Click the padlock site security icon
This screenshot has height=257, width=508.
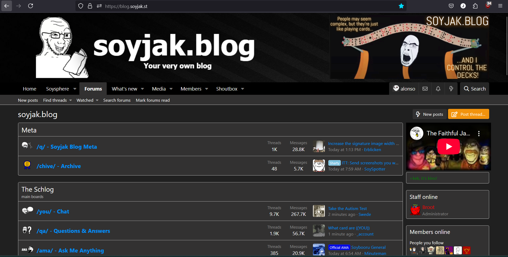tap(90, 6)
